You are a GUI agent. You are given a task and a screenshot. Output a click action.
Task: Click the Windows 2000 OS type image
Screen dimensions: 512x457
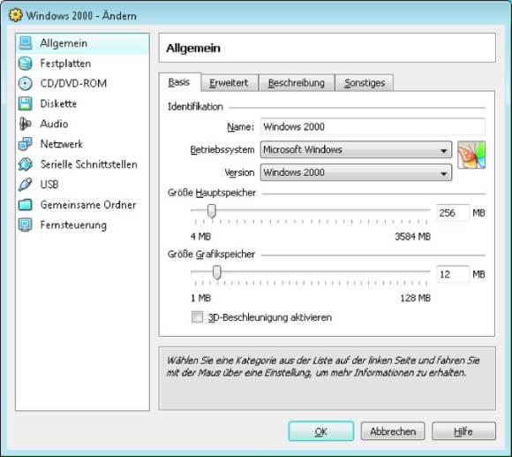471,155
